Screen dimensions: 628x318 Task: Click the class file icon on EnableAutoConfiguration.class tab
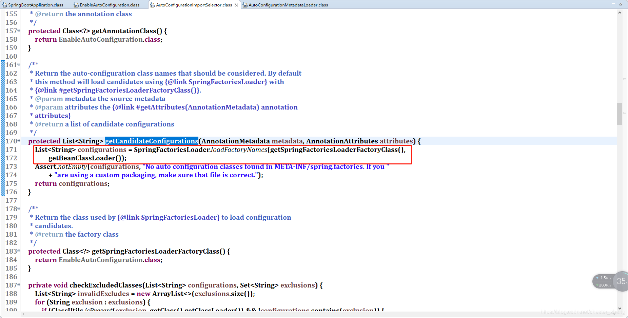76,5
